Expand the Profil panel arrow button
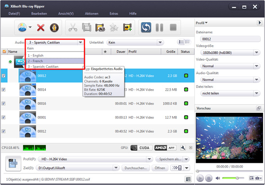Screen dimensions: 265x185 tap(259, 23)
